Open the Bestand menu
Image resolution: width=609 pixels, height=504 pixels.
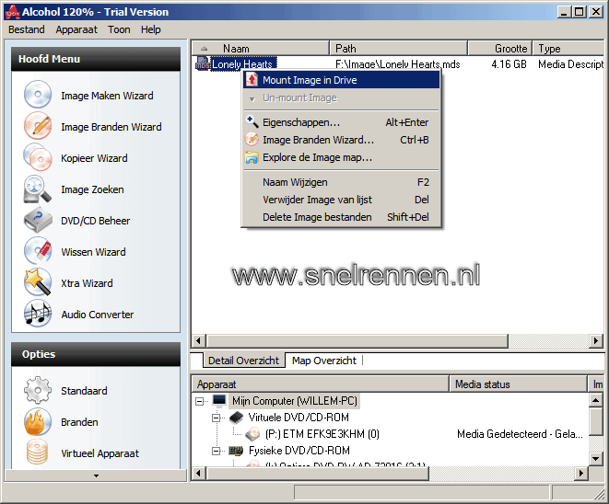27,29
